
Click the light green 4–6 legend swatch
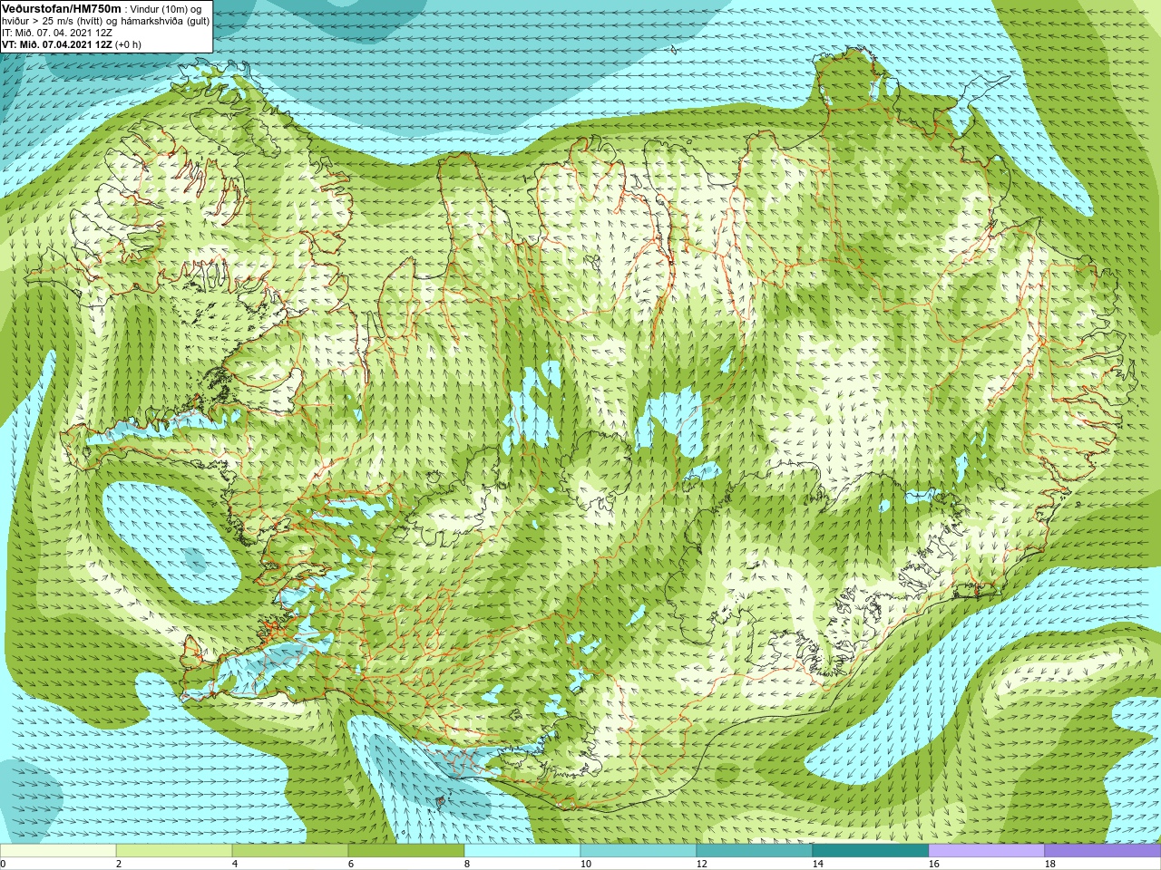pyautogui.click(x=290, y=851)
